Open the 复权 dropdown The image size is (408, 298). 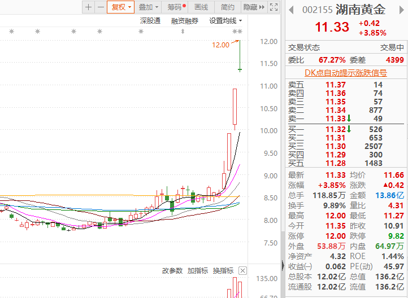click(121, 7)
